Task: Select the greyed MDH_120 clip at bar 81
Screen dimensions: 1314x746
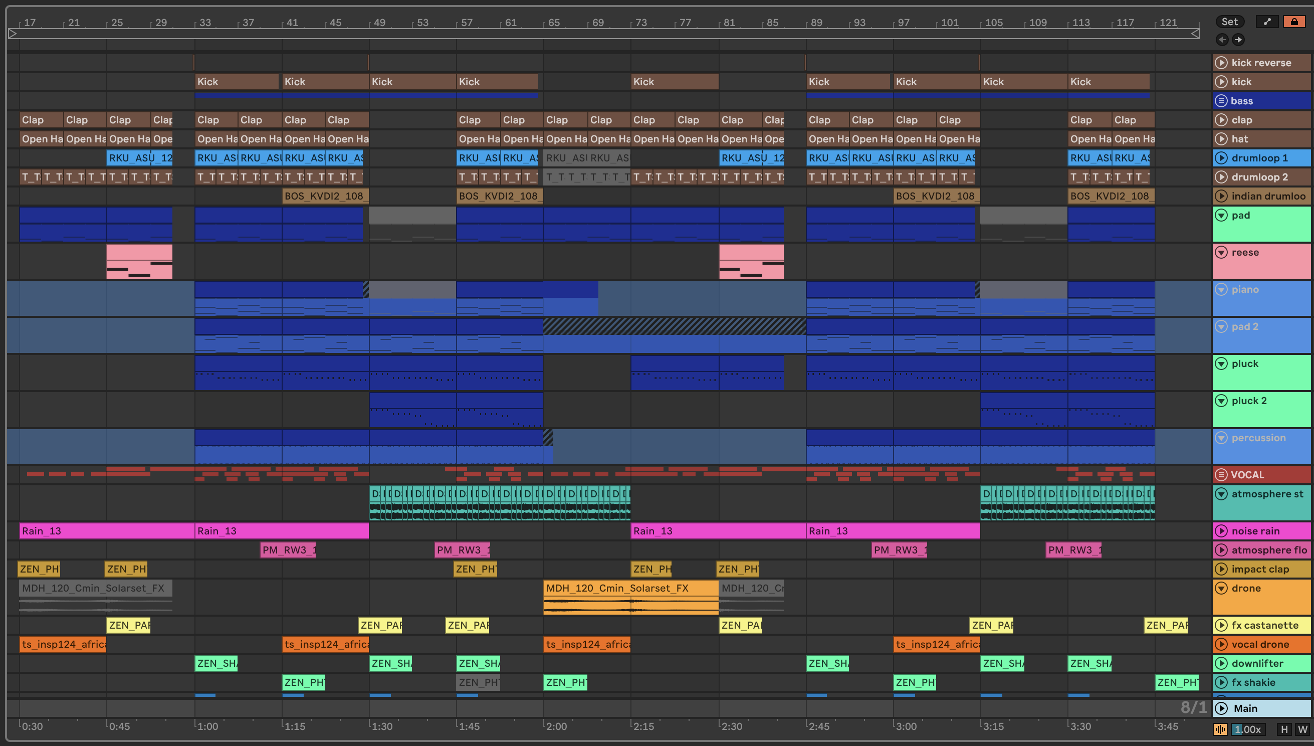Action: pos(751,597)
